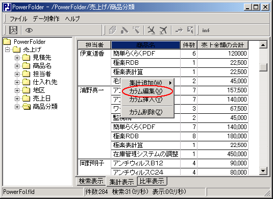
Task: Click the 450,000 amount cell
Action: click(x=222, y=154)
